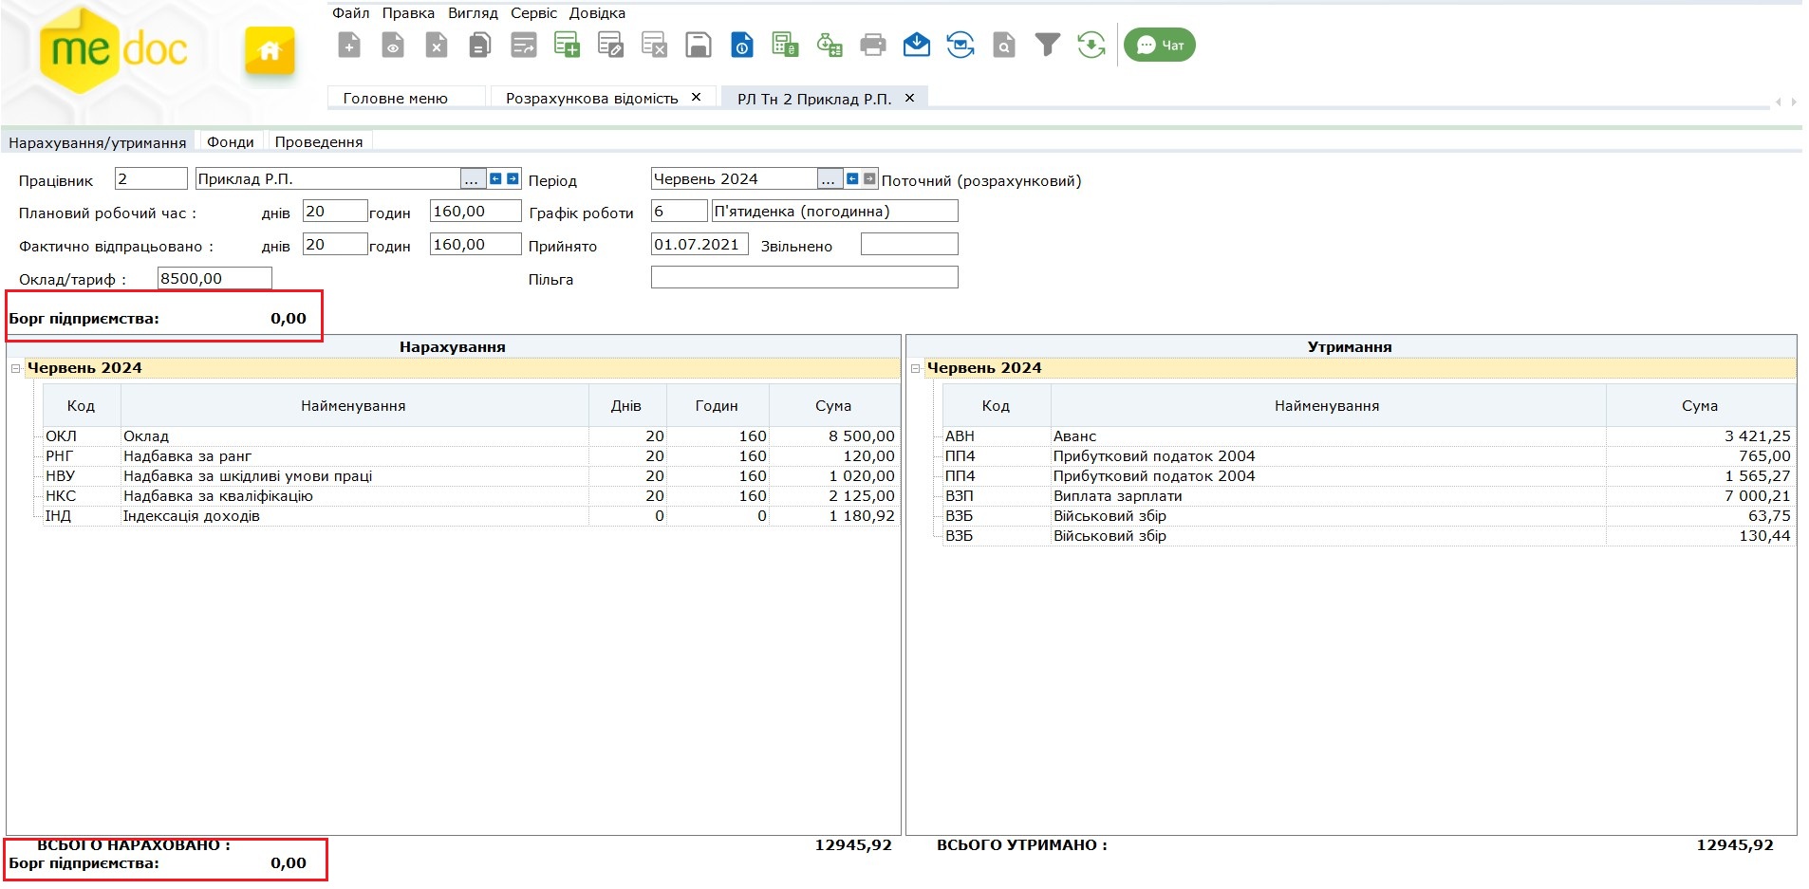Click the incoming mail envelope icon
Screen dimensions: 1809x889
916,45
